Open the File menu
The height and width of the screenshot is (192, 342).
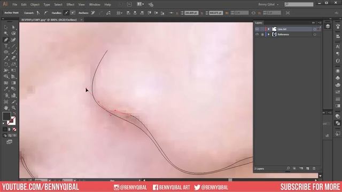(x=14, y=4)
